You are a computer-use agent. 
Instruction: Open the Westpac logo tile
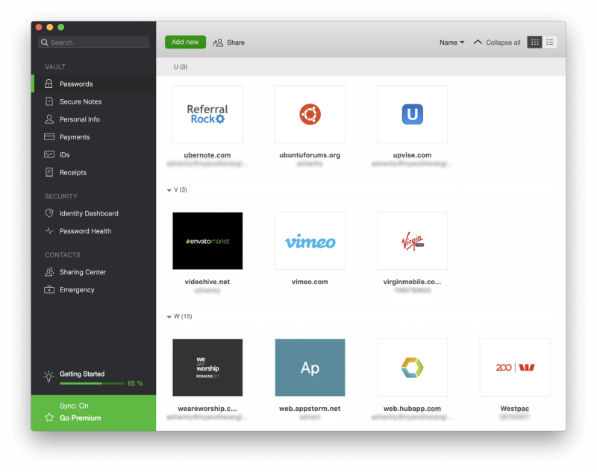click(x=515, y=368)
